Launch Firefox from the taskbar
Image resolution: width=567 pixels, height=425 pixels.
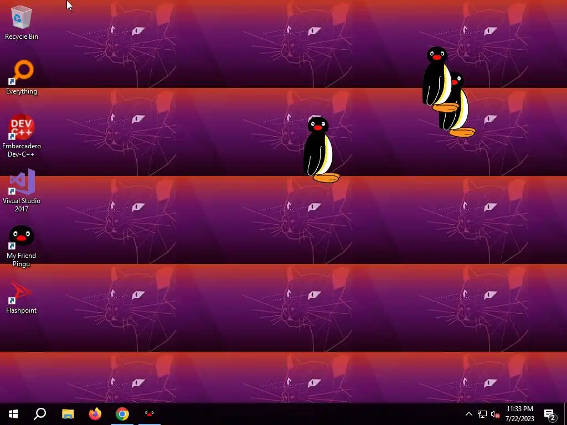click(95, 414)
